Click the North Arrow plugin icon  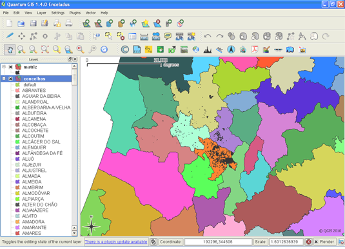click(231, 50)
